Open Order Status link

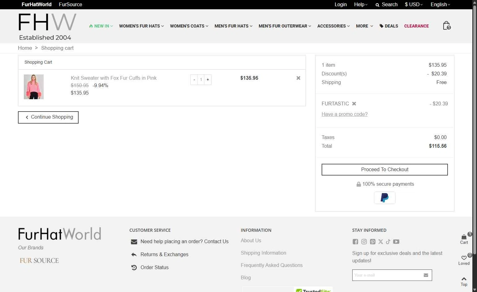154,267
